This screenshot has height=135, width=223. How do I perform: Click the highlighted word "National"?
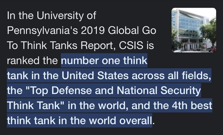pyautogui.click(x=137, y=90)
